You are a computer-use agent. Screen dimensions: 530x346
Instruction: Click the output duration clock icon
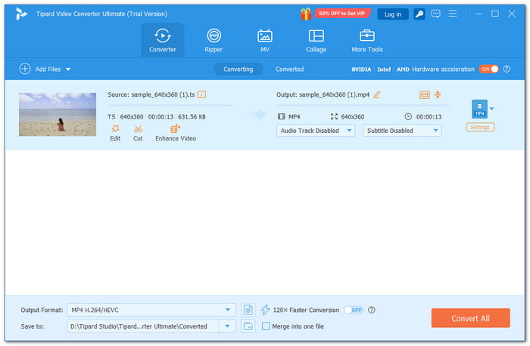pos(408,116)
